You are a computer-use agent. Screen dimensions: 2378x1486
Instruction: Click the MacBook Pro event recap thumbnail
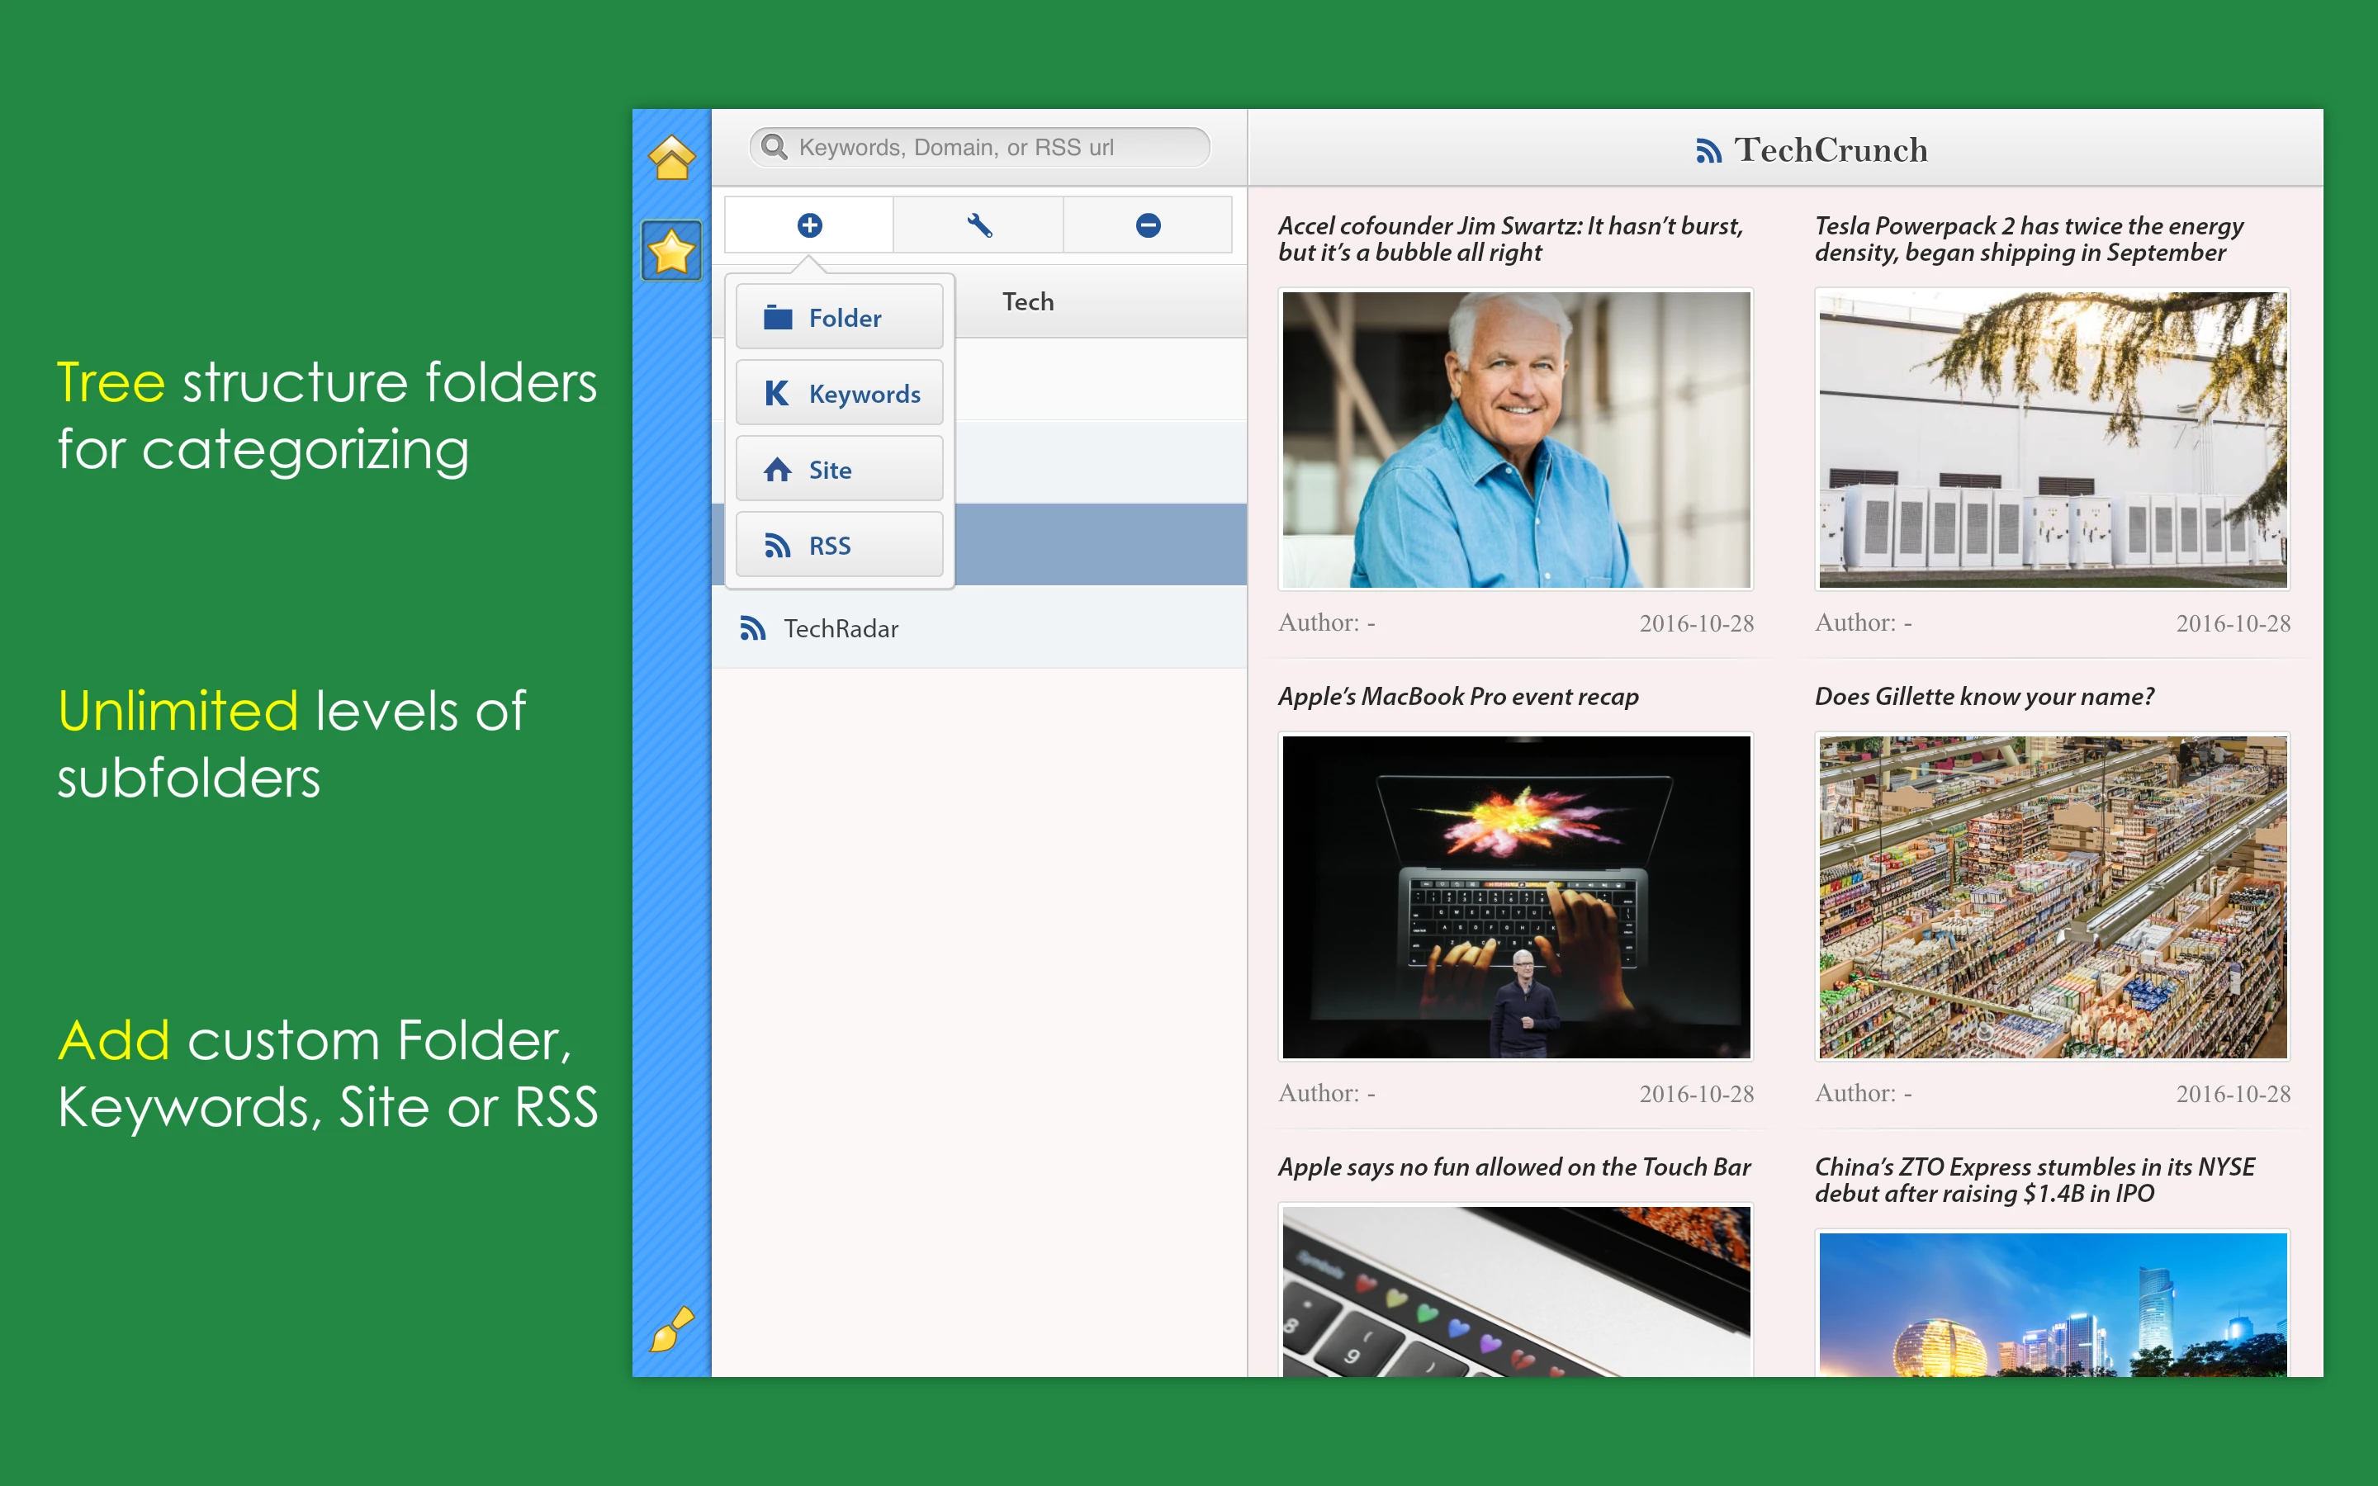click(x=1515, y=897)
